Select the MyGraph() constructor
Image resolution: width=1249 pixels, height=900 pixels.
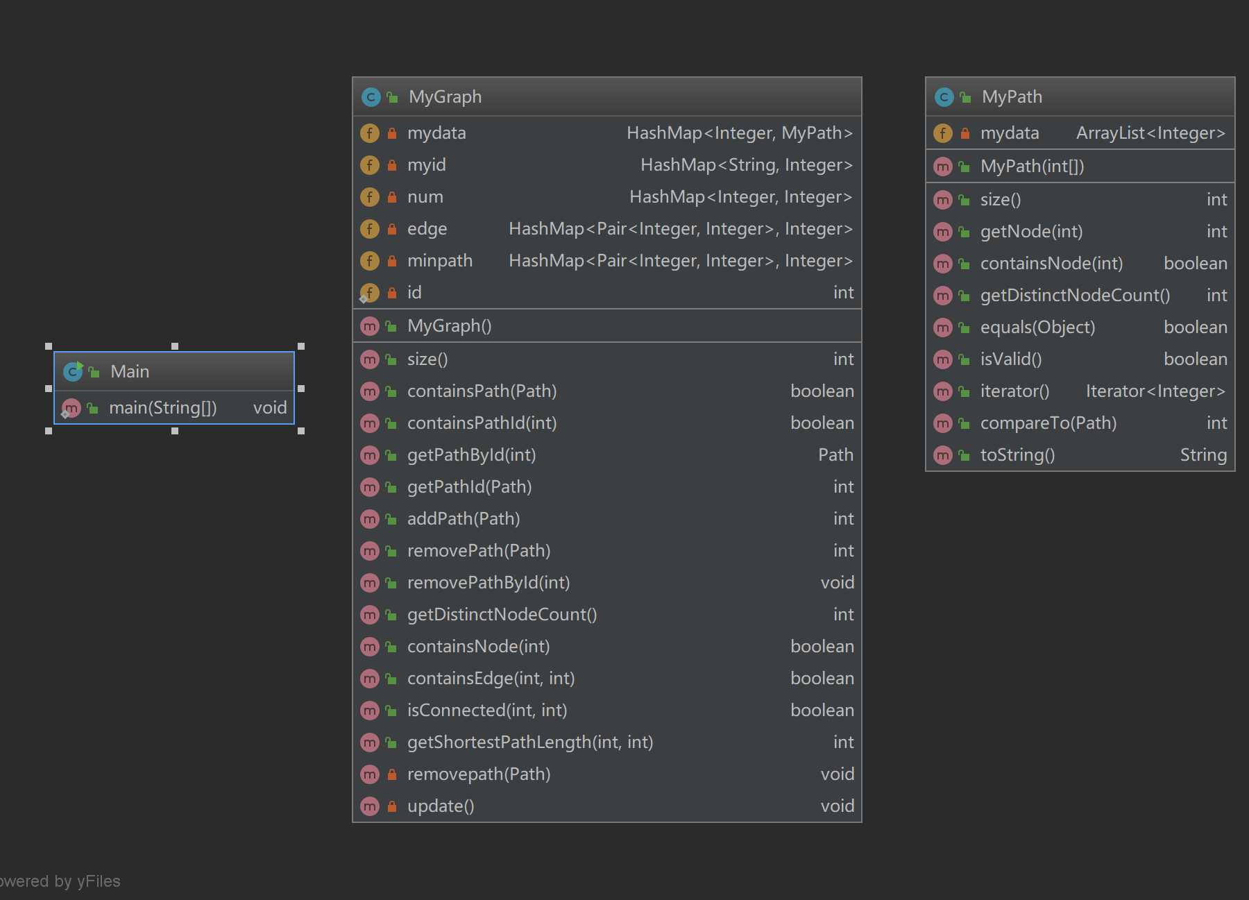click(607, 326)
